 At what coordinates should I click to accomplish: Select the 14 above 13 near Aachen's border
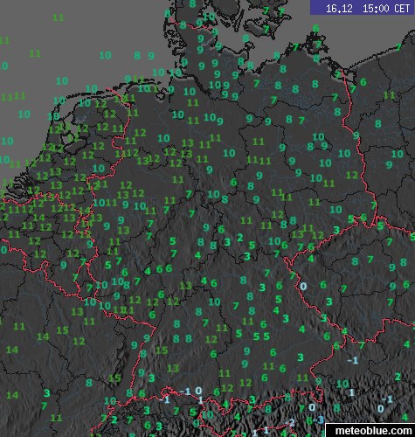pyautogui.click(x=85, y=211)
